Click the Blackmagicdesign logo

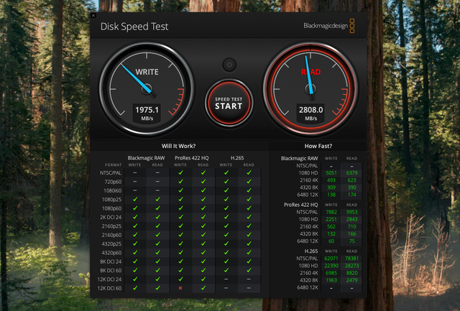pos(329,26)
